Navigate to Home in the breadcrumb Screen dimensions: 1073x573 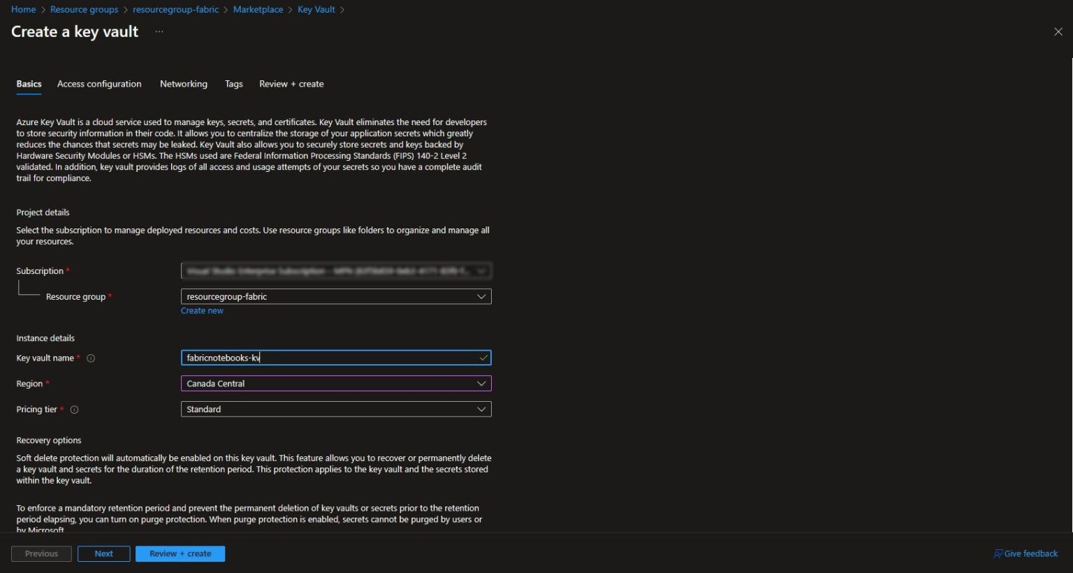23,10
